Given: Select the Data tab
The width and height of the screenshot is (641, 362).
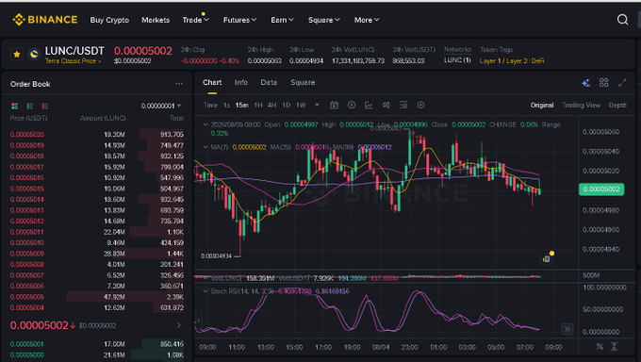Looking at the screenshot, I should click(269, 83).
